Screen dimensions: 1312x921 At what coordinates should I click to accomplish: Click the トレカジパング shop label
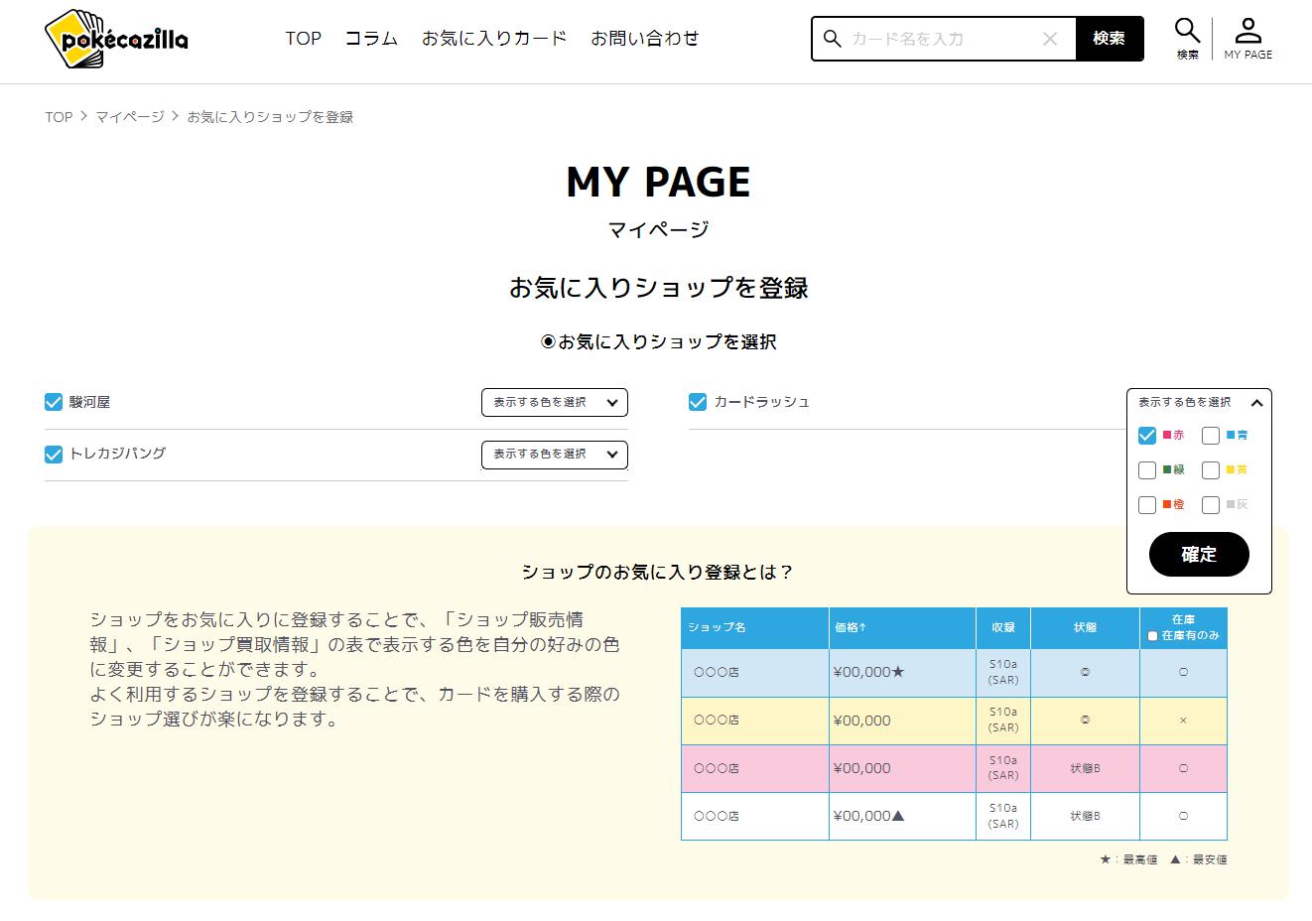tap(117, 454)
